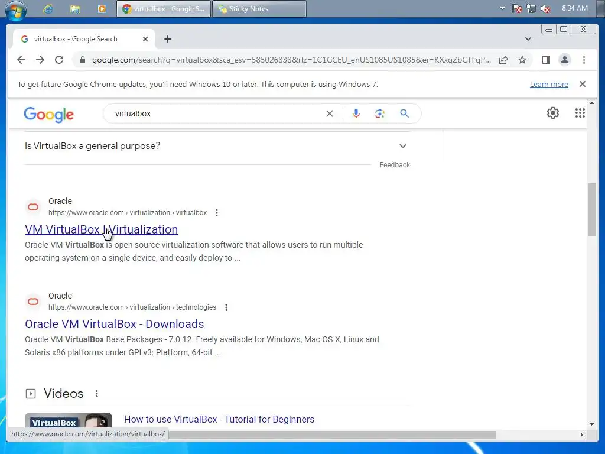The width and height of the screenshot is (605, 454).
Task: Launch Internet Explorer from the taskbar
Action: point(48,9)
